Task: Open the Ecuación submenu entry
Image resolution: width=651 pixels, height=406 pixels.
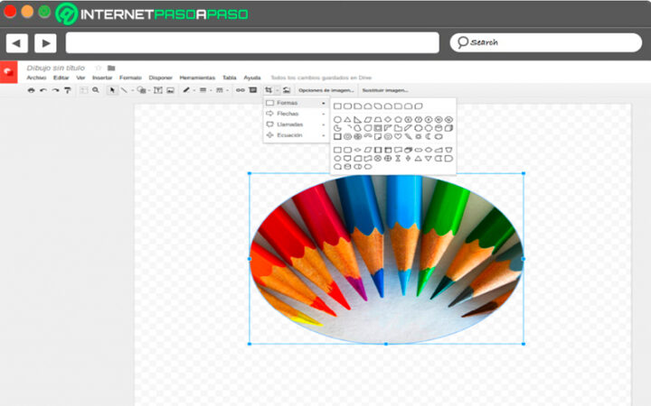Action: click(296, 135)
